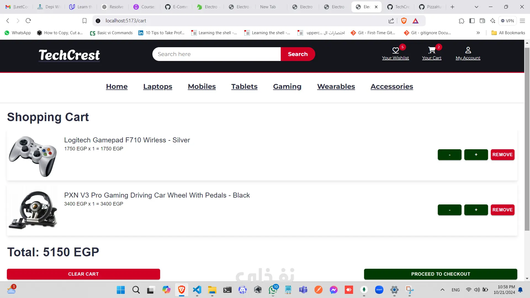Click the Search here input field
530x298 pixels.
click(x=216, y=54)
